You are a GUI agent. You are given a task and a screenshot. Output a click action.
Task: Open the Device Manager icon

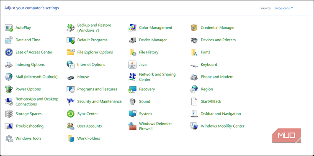coord(132,40)
